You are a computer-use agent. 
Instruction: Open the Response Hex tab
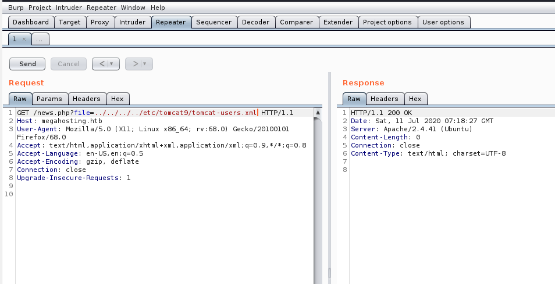[x=415, y=99]
